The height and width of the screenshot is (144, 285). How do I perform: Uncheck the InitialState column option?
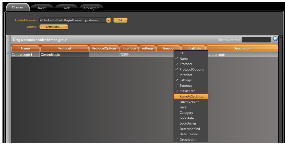point(191,91)
